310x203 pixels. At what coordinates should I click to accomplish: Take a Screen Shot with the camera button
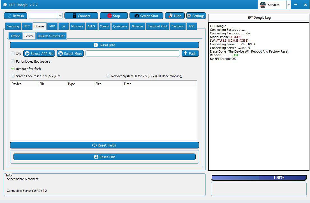(x=146, y=16)
